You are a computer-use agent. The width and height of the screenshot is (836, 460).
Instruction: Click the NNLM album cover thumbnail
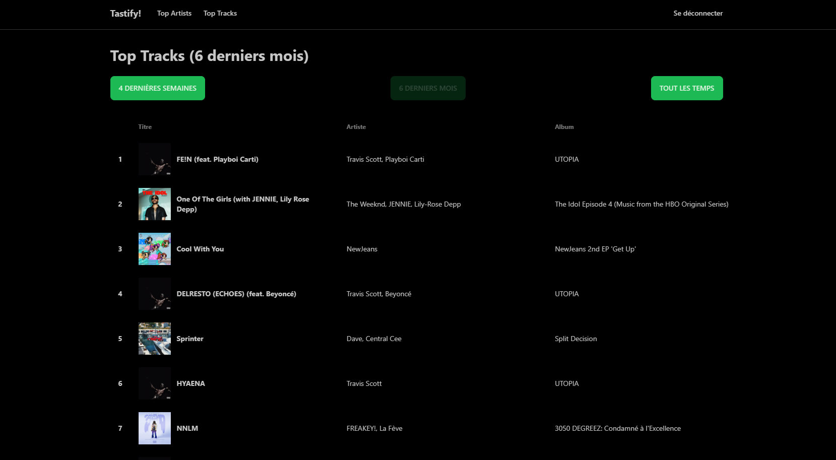click(155, 428)
